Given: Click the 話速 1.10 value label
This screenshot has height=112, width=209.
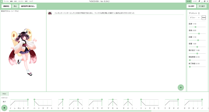Looking at the screenshot, I should [x=193, y=24].
